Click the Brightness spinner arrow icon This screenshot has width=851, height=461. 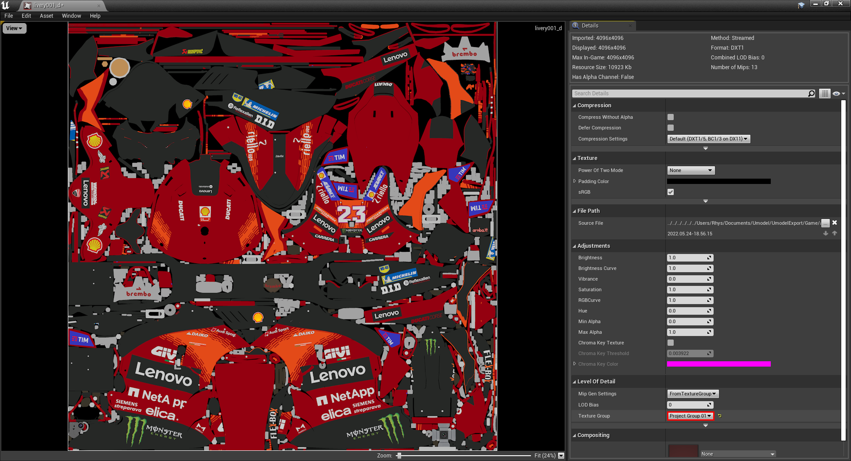click(x=709, y=258)
